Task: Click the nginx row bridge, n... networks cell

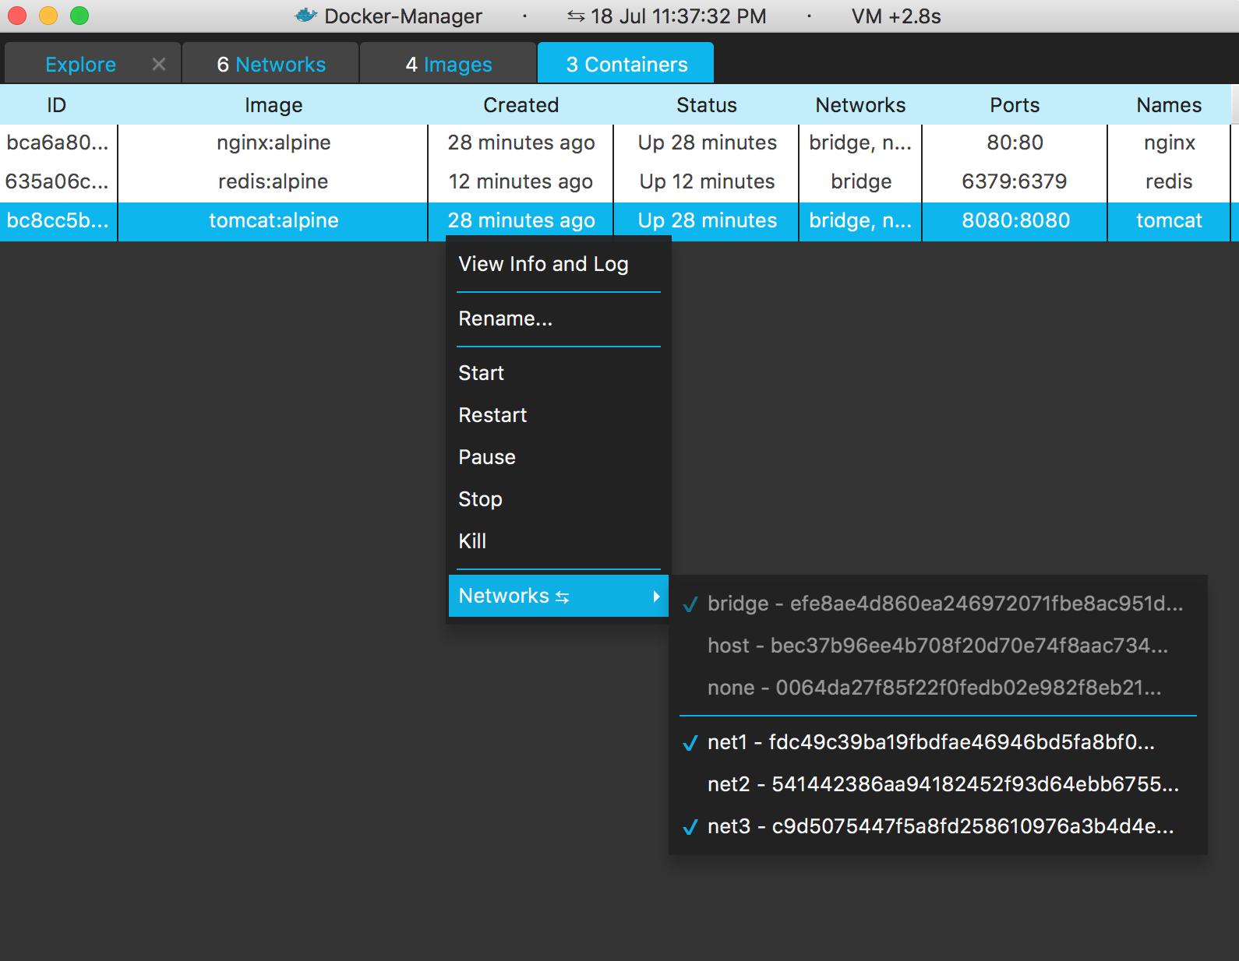Action: [x=860, y=143]
